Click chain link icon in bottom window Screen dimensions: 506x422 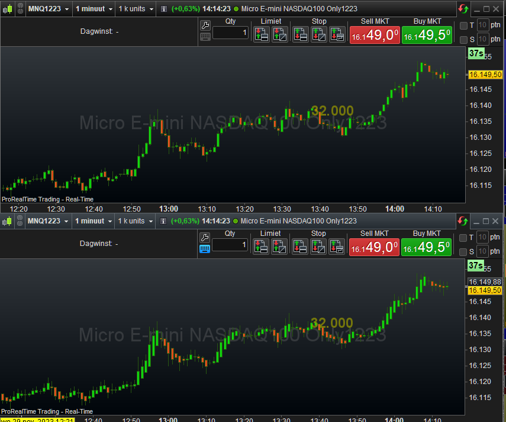pos(20,221)
